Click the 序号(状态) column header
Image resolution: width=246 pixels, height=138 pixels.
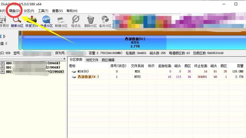[118, 66]
